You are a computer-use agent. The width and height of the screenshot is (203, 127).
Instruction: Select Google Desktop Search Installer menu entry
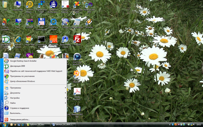[x=35, y=61]
